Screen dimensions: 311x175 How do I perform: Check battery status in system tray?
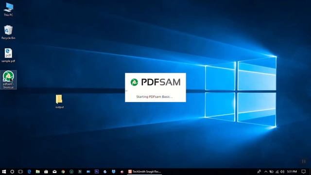point(271,172)
